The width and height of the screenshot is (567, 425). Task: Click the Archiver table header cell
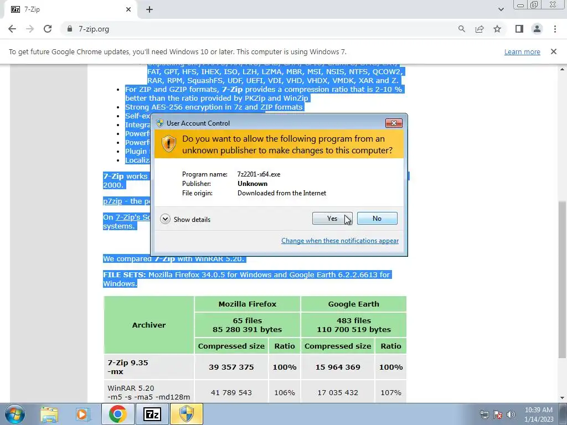pyautogui.click(x=149, y=325)
